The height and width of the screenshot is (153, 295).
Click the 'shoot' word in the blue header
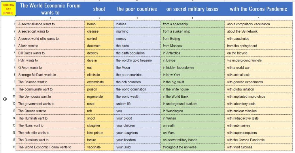click(99, 9)
